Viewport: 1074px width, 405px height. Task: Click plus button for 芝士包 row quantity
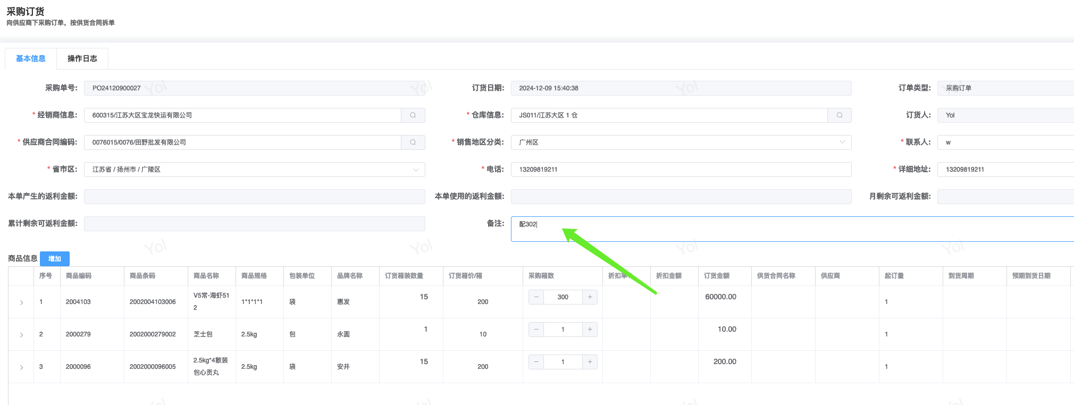click(590, 330)
